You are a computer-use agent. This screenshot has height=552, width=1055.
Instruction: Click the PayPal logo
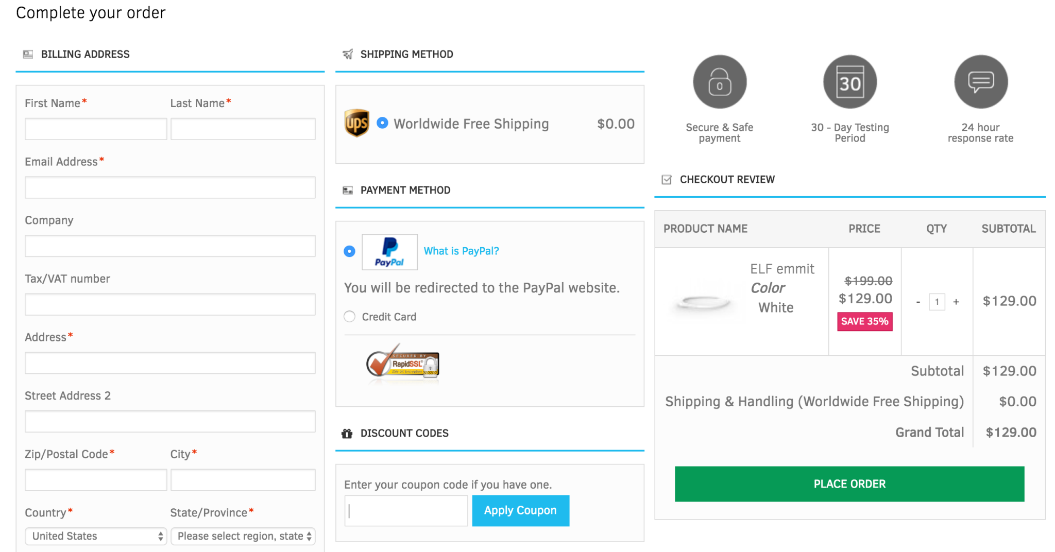point(389,252)
